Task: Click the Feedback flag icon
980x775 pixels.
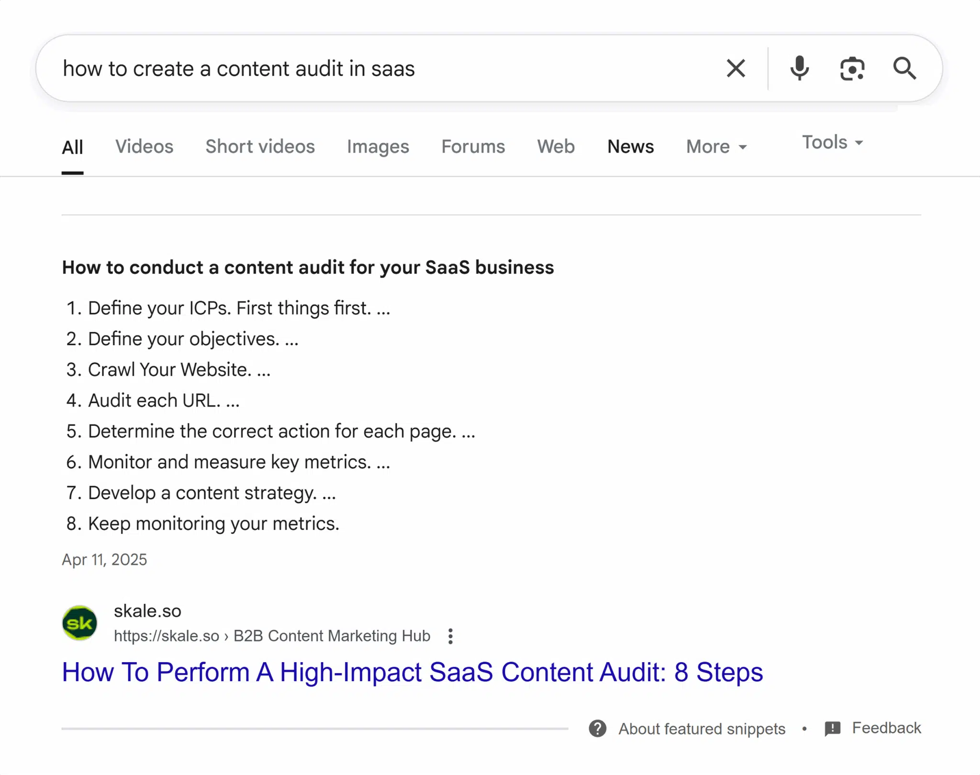Action: coord(833,729)
